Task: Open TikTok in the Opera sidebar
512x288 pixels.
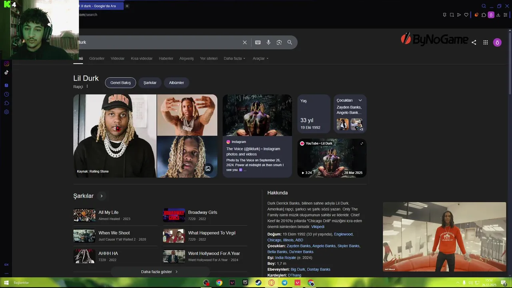Action: (6, 72)
